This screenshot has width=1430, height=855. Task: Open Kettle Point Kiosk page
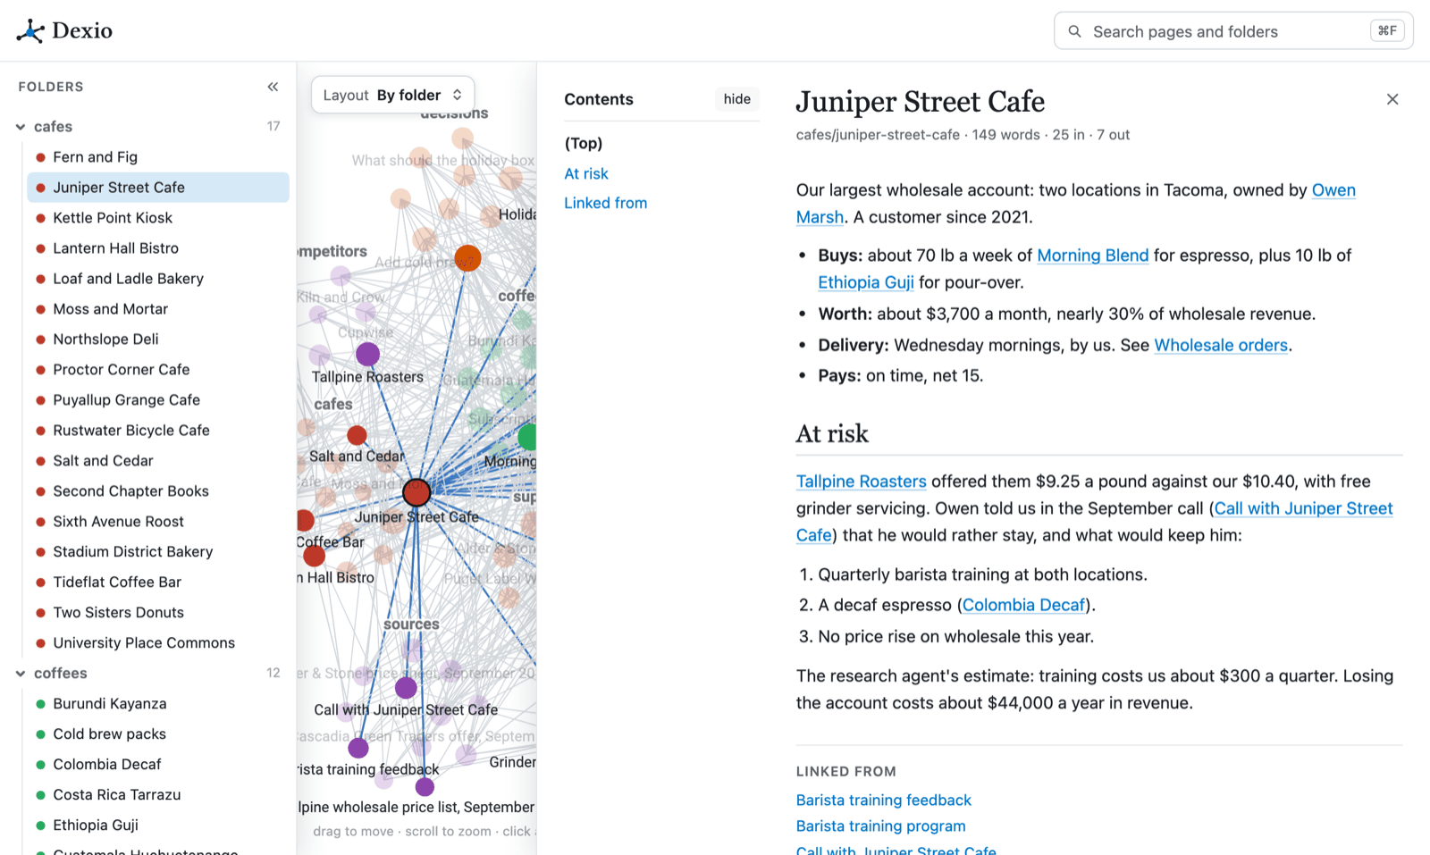(158, 218)
